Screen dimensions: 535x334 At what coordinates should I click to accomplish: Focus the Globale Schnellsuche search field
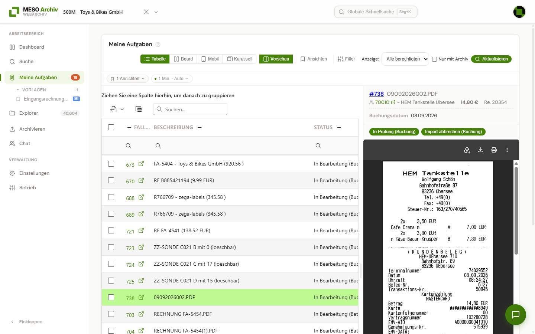pyautogui.click(x=376, y=12)
